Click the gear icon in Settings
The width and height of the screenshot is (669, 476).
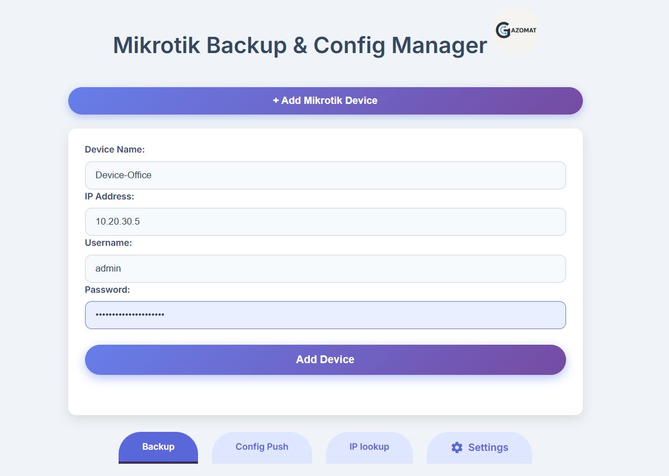click(x=457, y=448)
